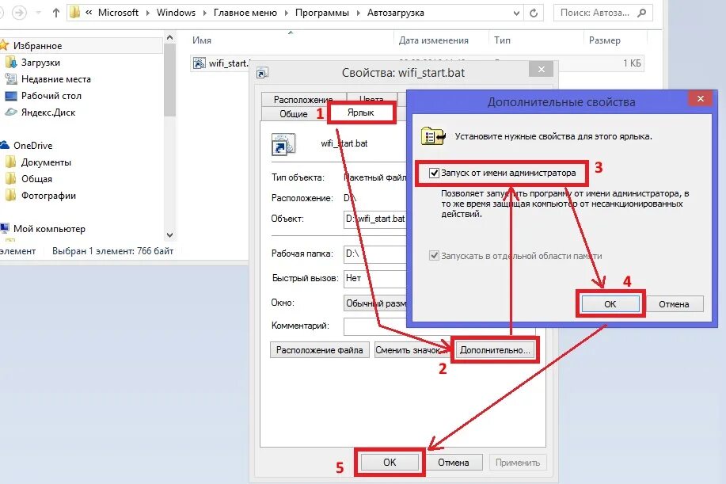Click the Недавние места icon
Image resolution: width=726 pixels, height=484 pixels.
pos(10,78)
